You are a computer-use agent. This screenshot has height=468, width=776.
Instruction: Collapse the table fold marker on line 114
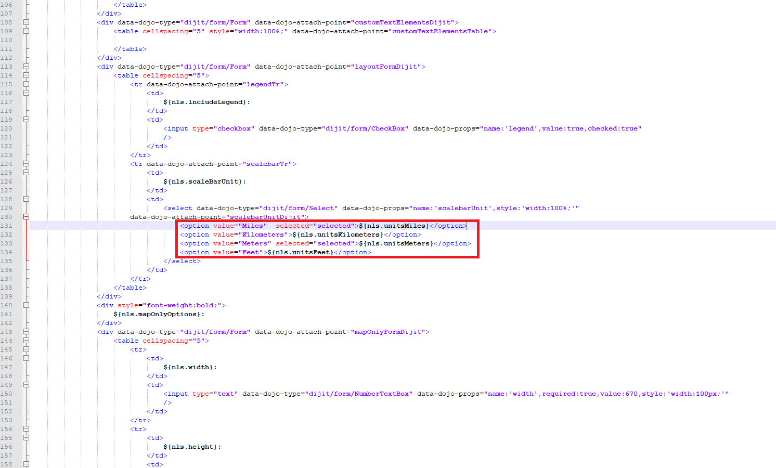click(26, 75)
